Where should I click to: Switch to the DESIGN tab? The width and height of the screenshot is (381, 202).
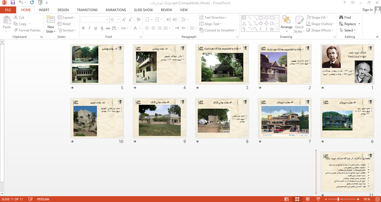pos(63,10)
